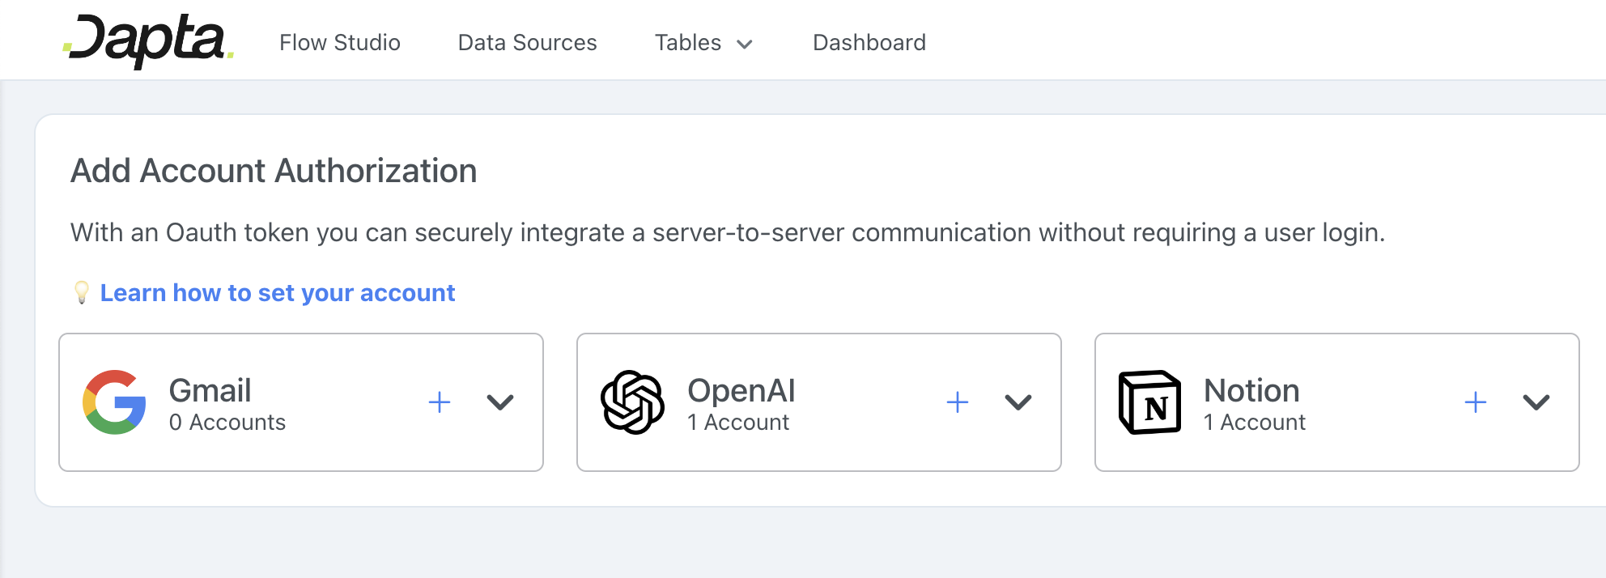1606x578 pixels.
Task: Select the Notion card title
Action: 1251,390
